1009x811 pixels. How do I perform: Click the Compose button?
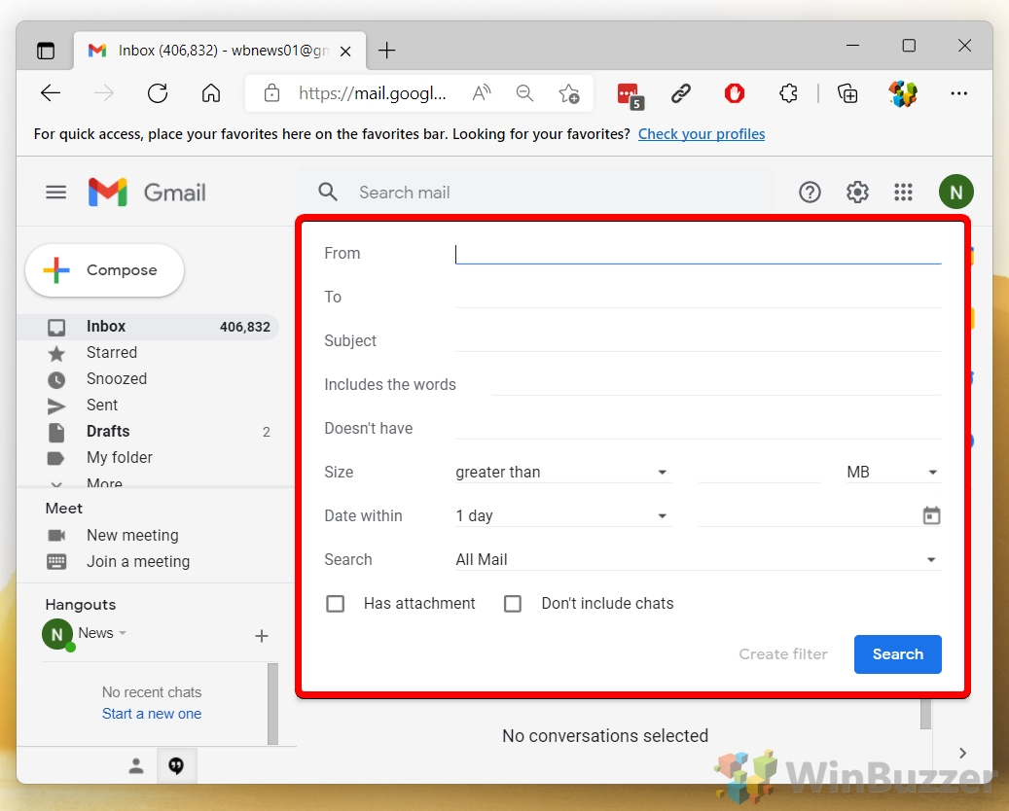(x=104, y=270)
